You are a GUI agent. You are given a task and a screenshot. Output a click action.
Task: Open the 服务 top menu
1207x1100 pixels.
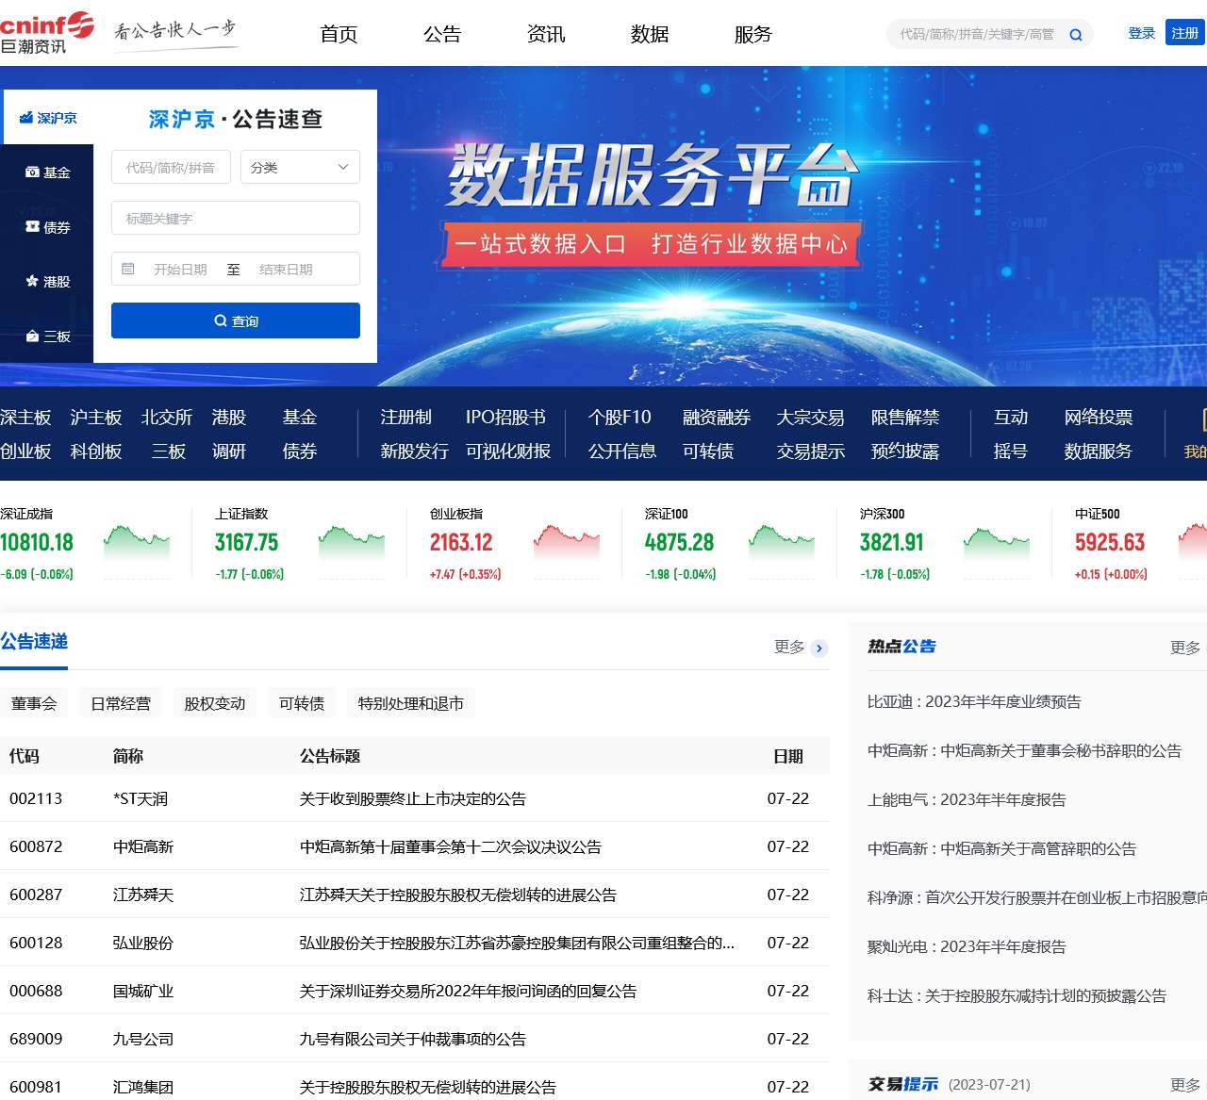tap(753, 35)
